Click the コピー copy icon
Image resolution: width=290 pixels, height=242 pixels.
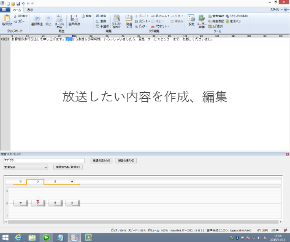click(x=19, y=21)
